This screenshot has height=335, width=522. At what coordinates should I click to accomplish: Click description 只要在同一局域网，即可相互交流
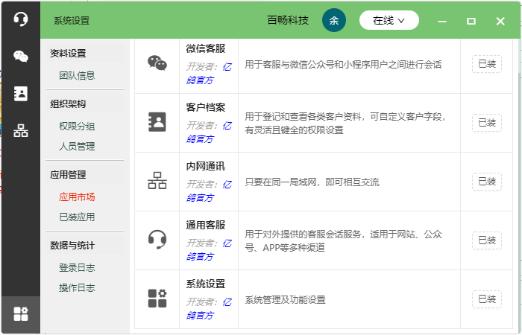[312, 182]
